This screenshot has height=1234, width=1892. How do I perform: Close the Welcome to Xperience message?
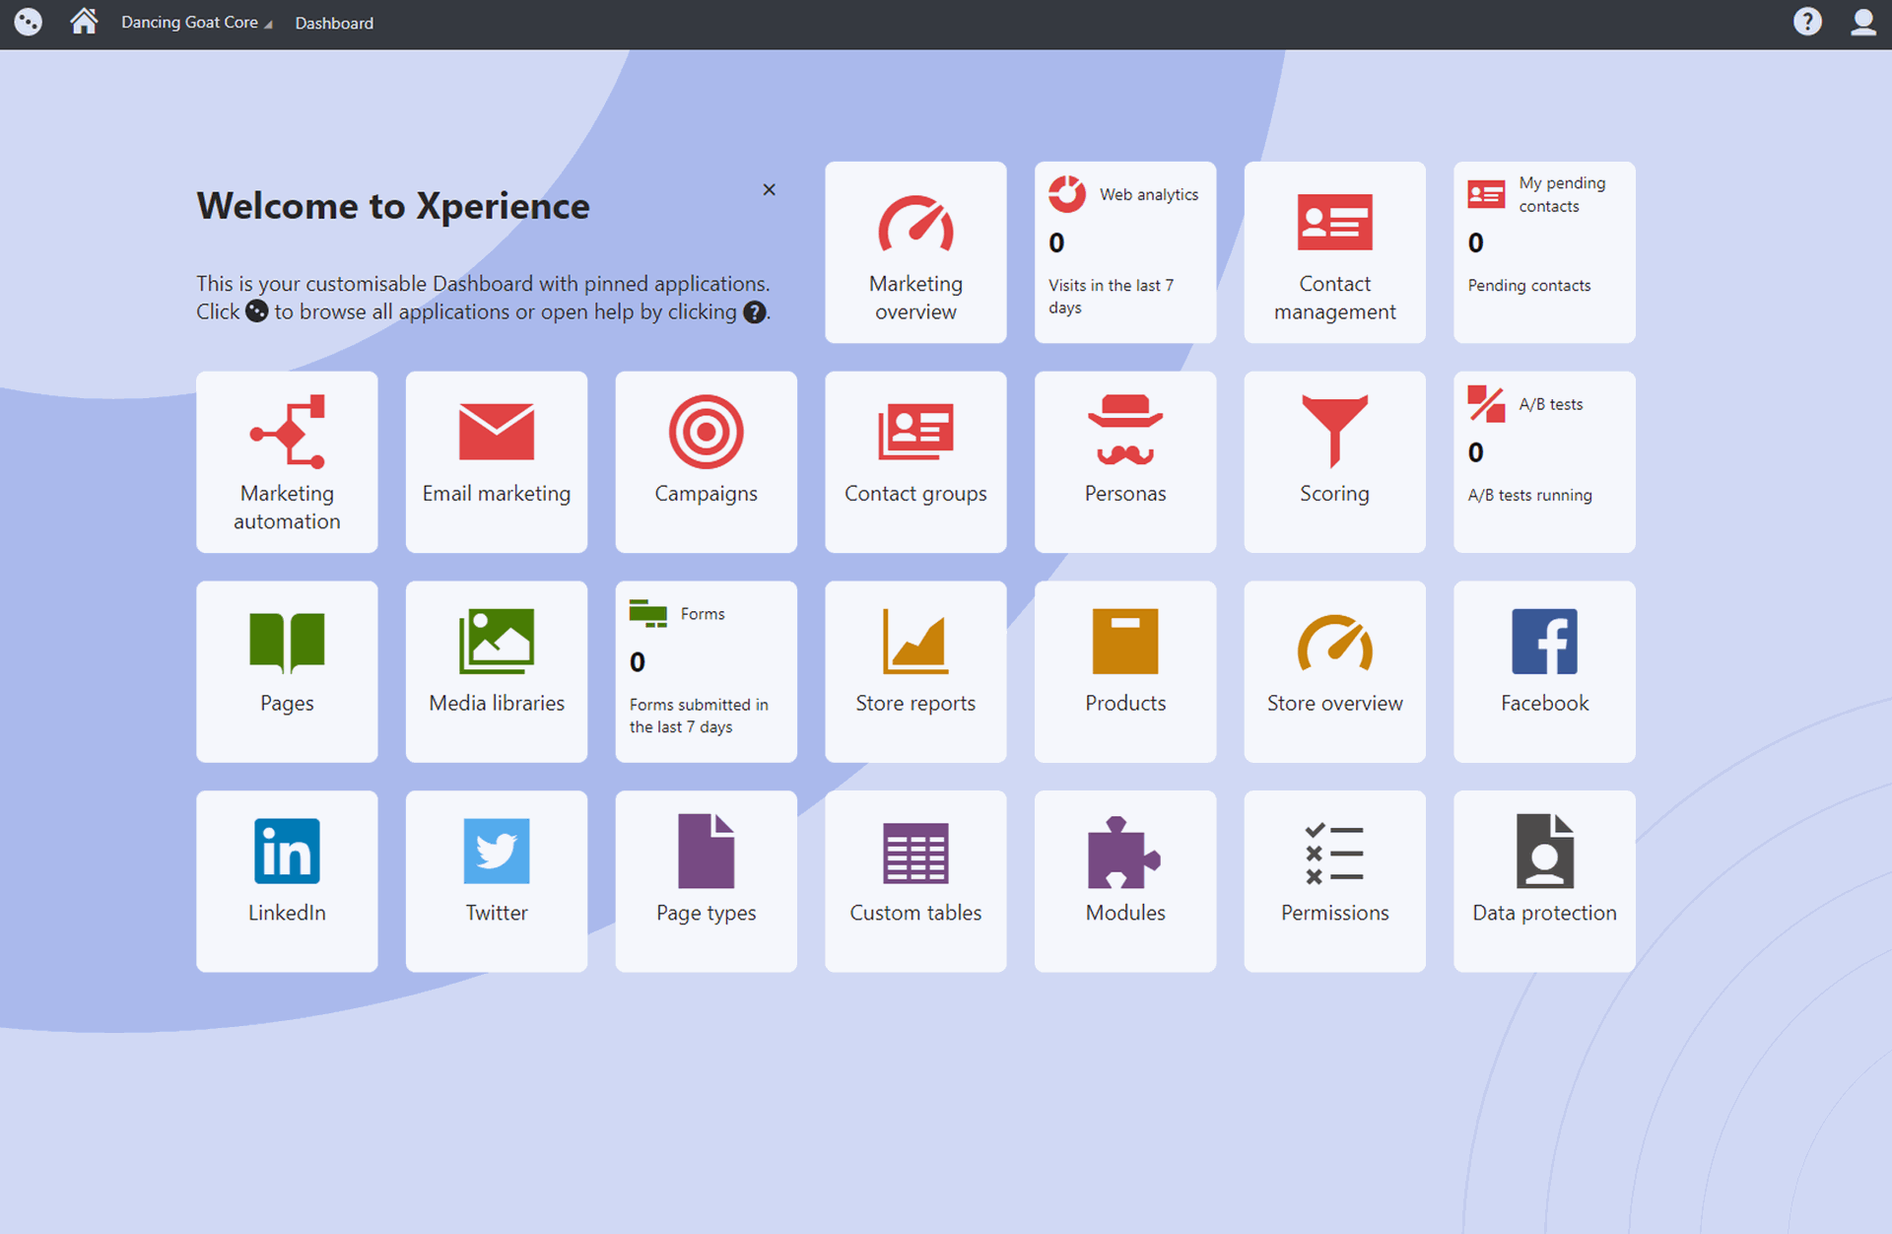click(x=769, y=189)
